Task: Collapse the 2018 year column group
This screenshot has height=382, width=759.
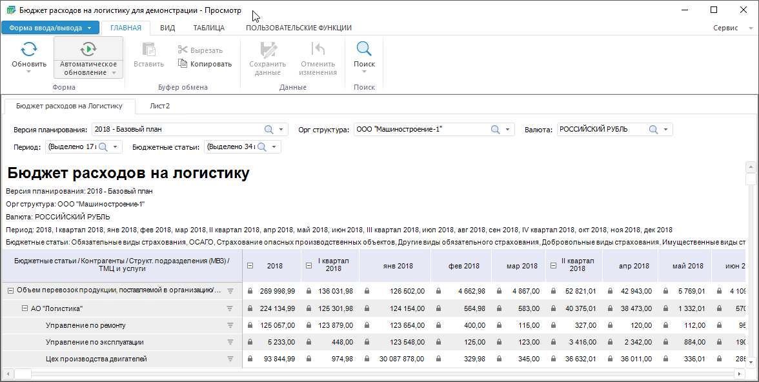Action: click(250, 266)
